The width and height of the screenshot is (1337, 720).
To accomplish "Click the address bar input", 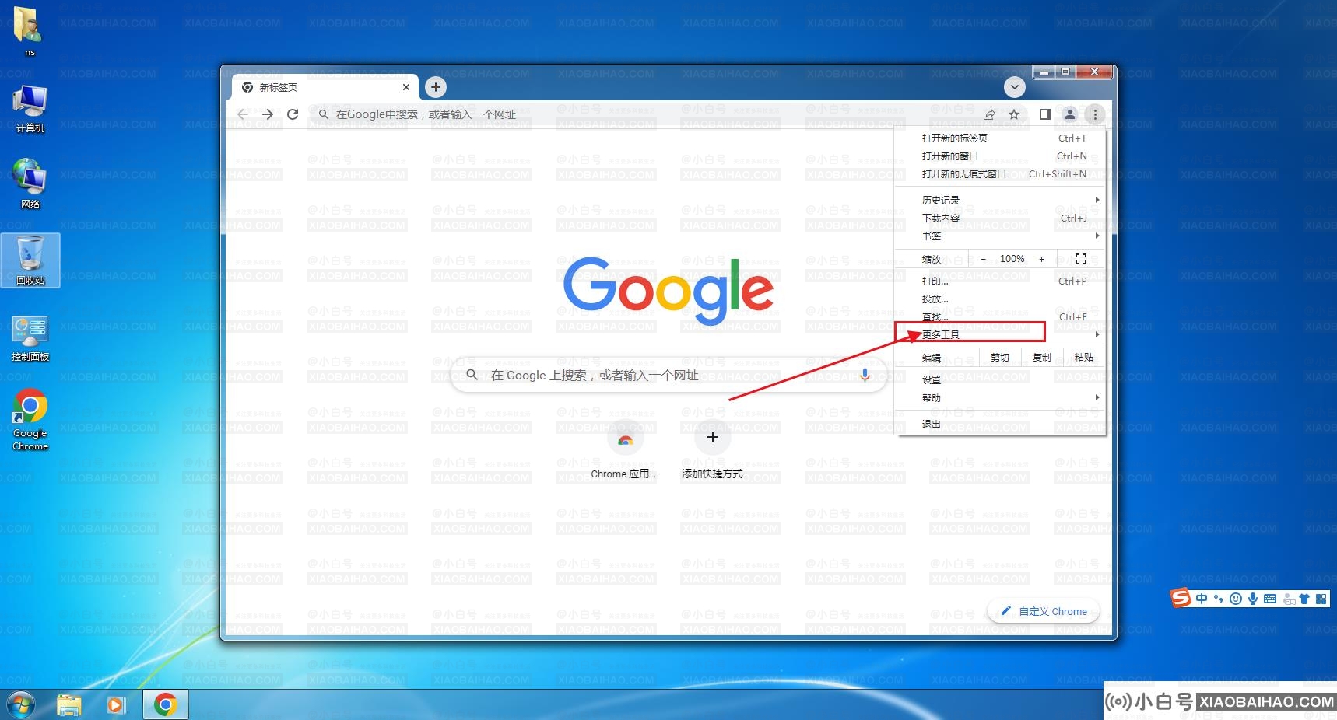I will click(646, 114).
